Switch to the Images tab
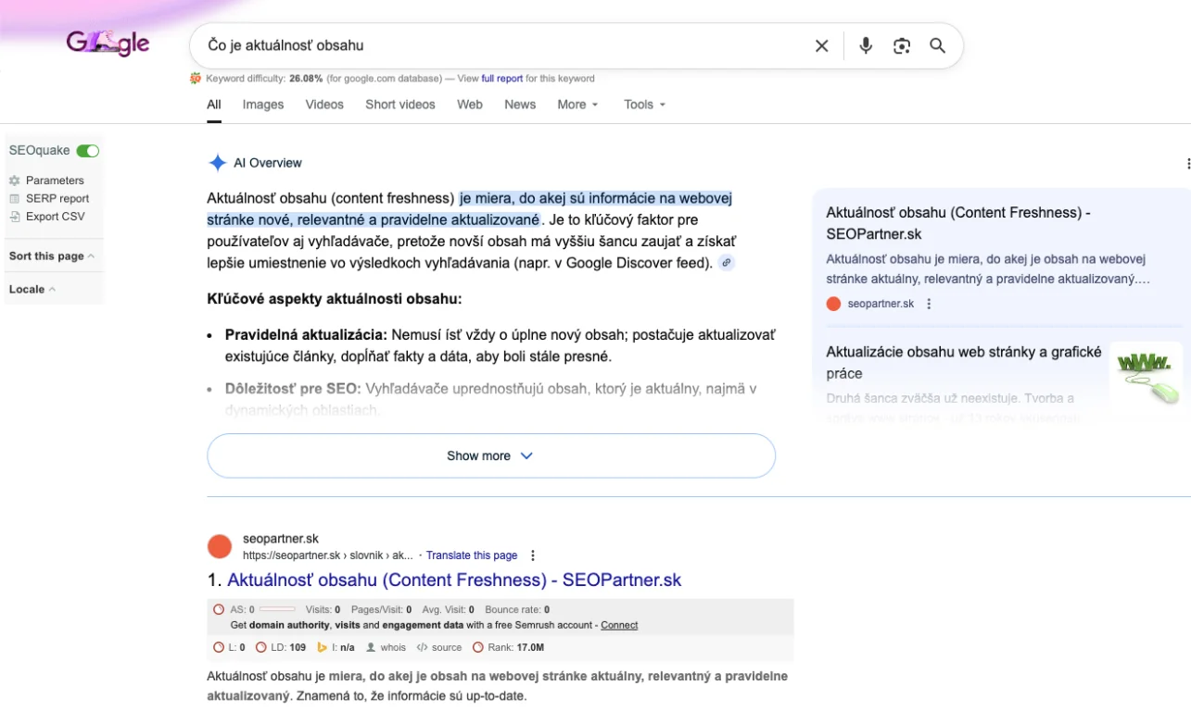 tap(263, 105)
